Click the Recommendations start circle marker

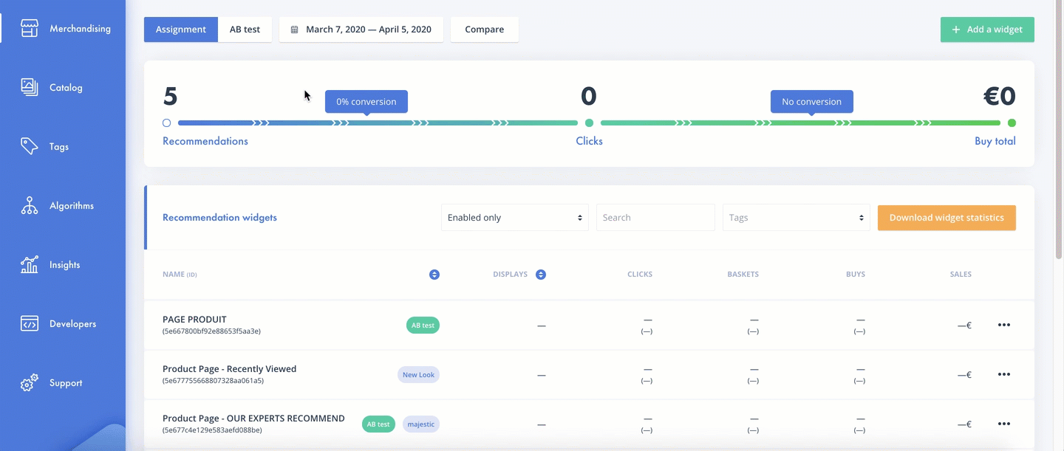pyautogui.click(x=166, y=123)
